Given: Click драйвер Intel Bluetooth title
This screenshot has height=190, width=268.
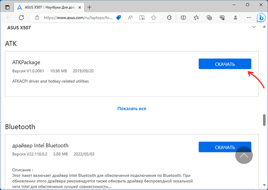Looking at the screenshot, I should point(40,145).
